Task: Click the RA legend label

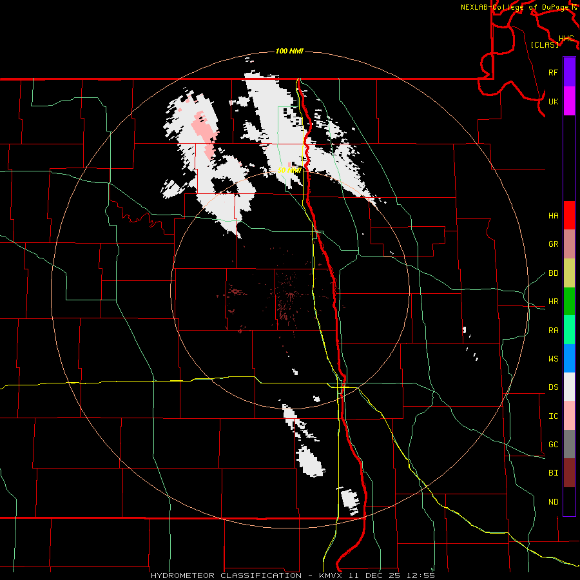Action: pyautogui.click(x=554, y=331)
